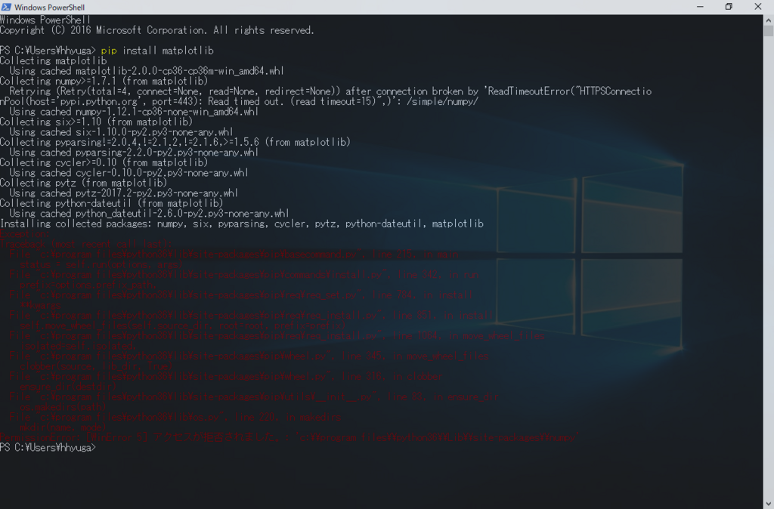
Task: Click the 'Collecting pytz' line
Action: (83, 183)
